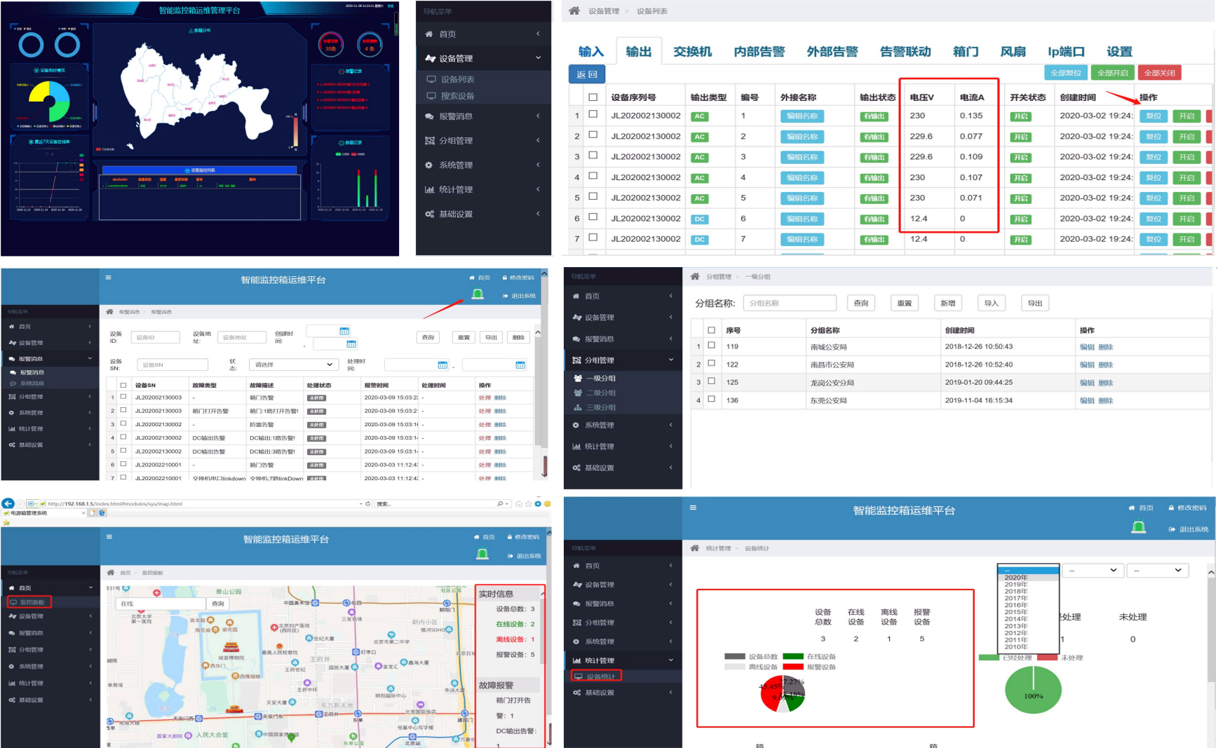Click the 报警消息 chat icon in the large navigation menu
This screenshot has width=1218, height=748.
429,116
